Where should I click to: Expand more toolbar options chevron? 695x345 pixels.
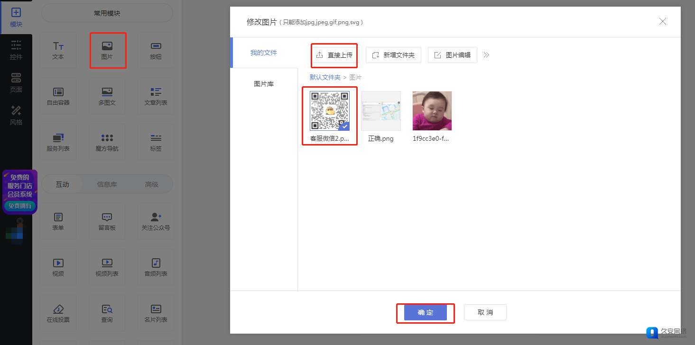point(486,55)
